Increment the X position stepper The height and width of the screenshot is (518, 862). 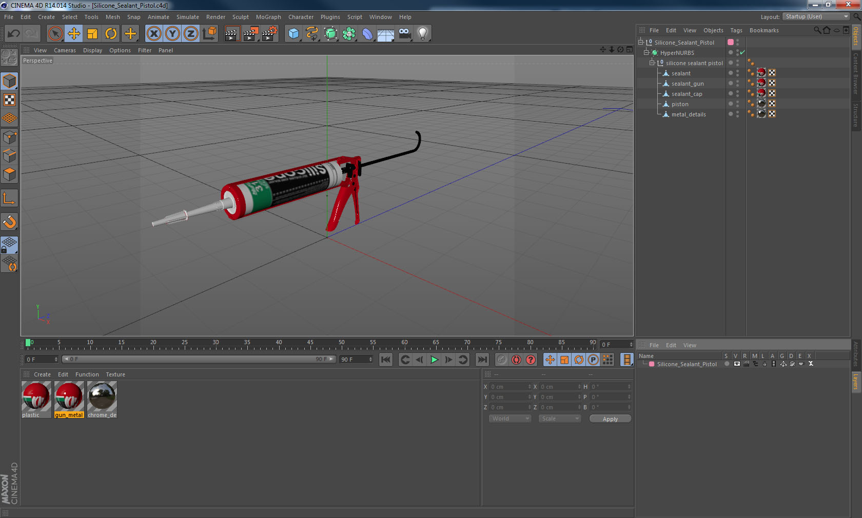[x=530, y=386]
